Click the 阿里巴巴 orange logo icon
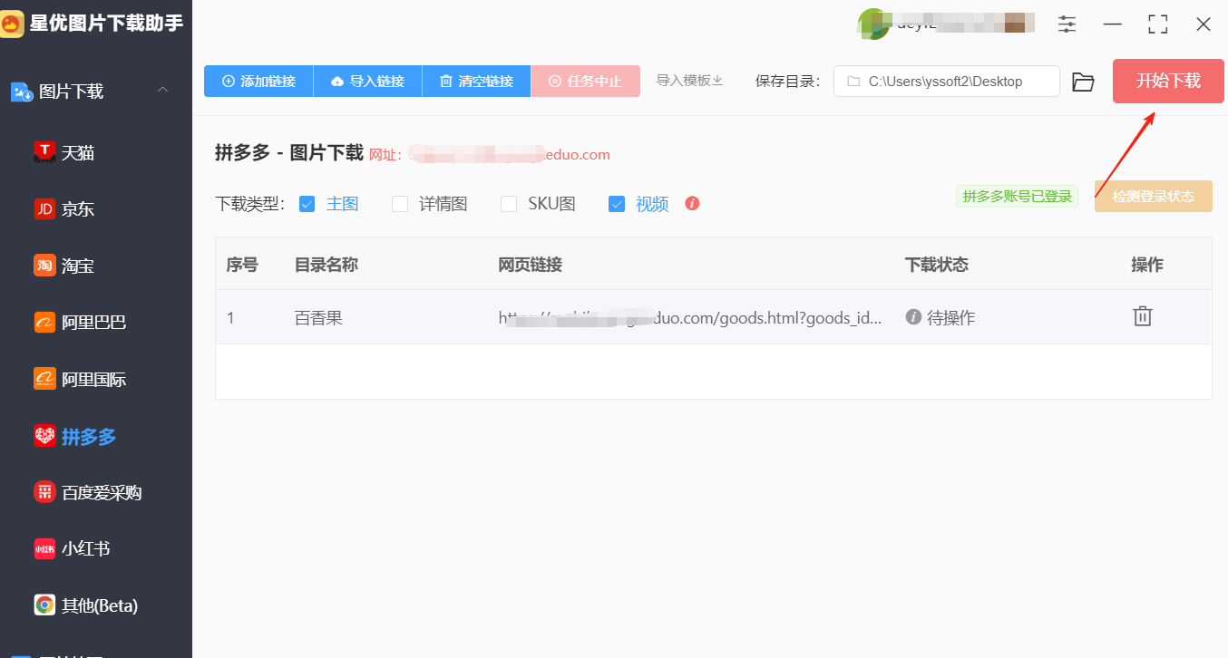Screen dimensions: 1228x658 pyautogui.click(x=44, y=322)
